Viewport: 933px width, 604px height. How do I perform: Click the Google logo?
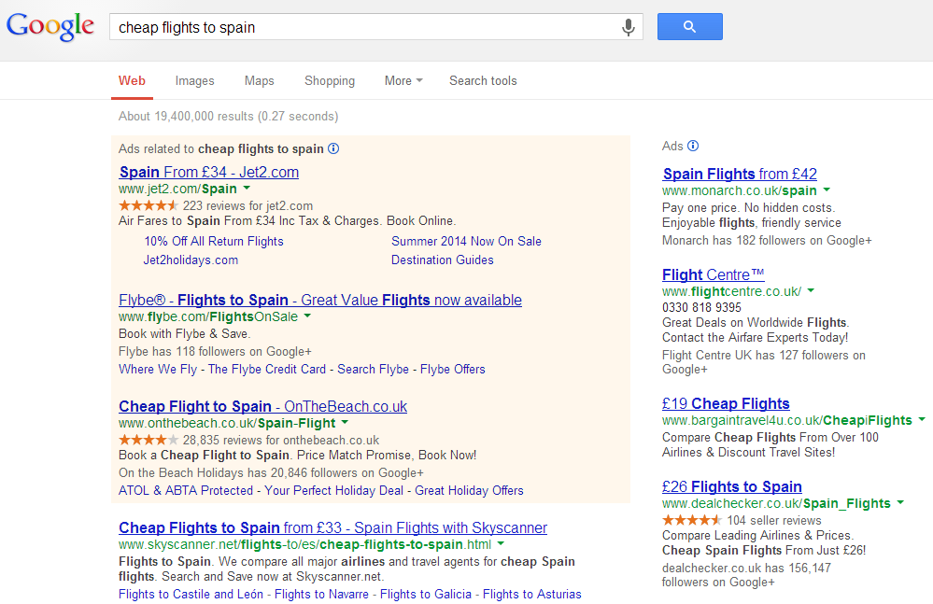pyautogui.click(x=50, y=27)
